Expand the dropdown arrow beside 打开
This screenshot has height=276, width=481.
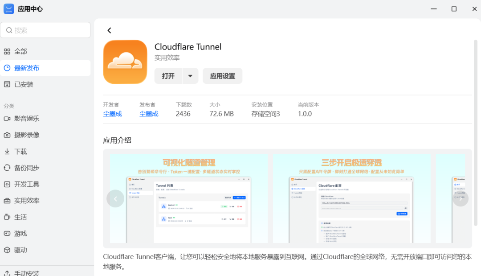[x=190, y=76]
